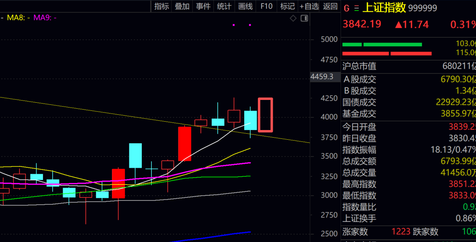Image resolution: width=476 pixels, height=242 pixels.
Task: Select the 跌家数 label
Action: tap(426, 232)
